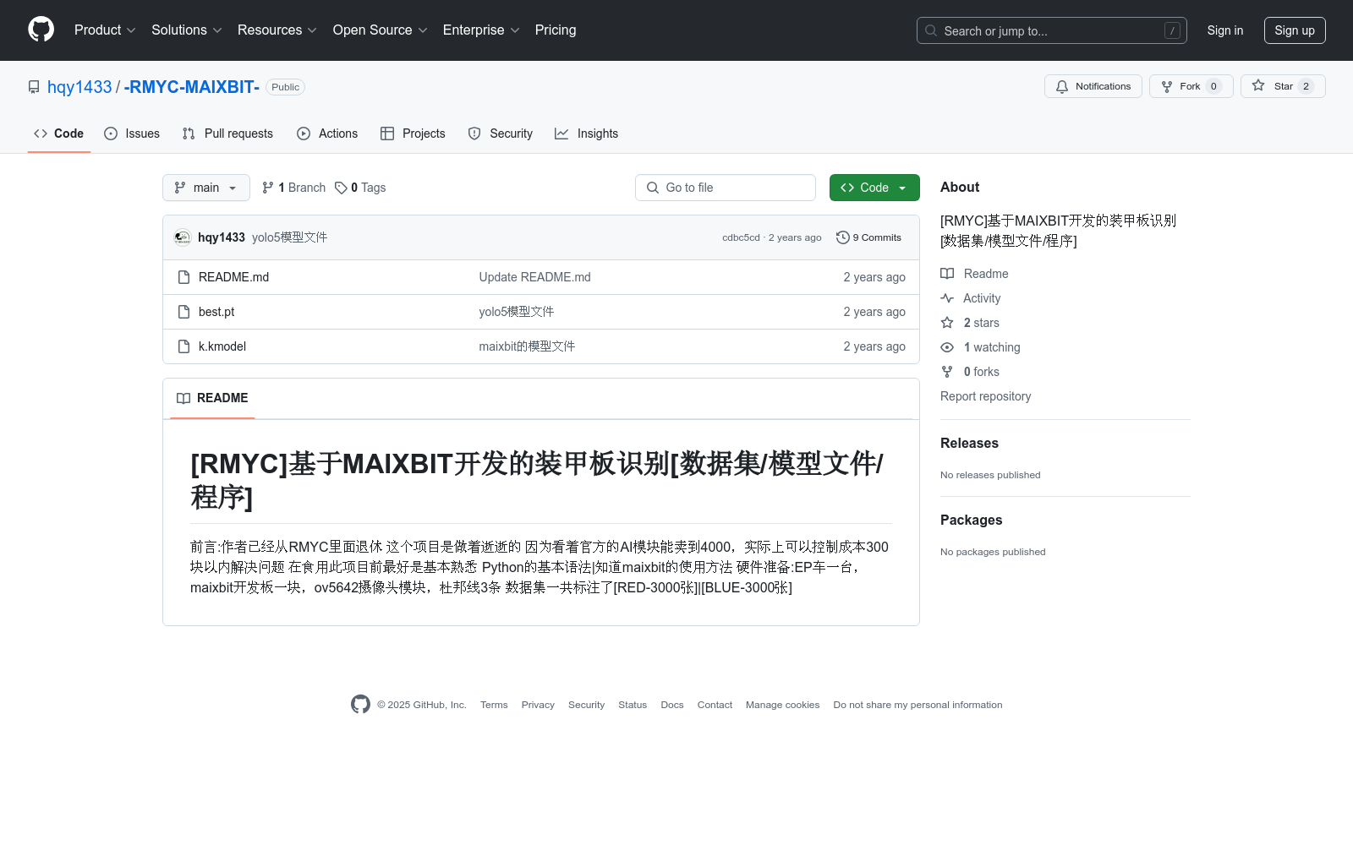The image size is (1353, 845).
Task: Focus the Search or jump to field
Action: (1051, 30)
